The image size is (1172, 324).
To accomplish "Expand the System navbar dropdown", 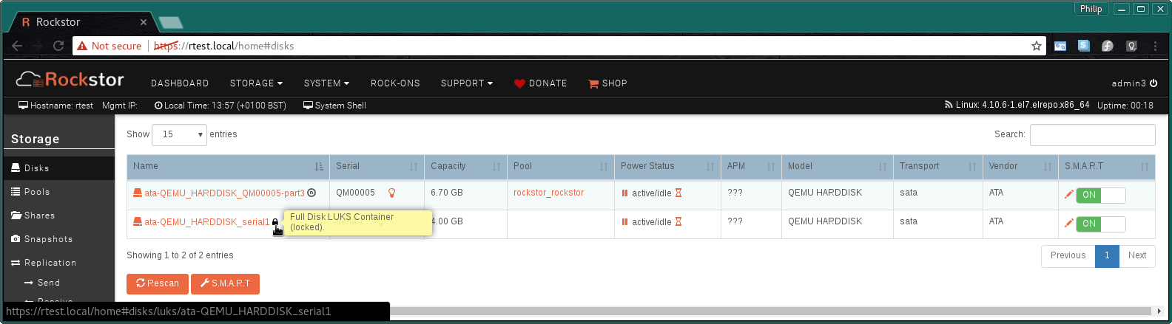I will pos(326,83).
